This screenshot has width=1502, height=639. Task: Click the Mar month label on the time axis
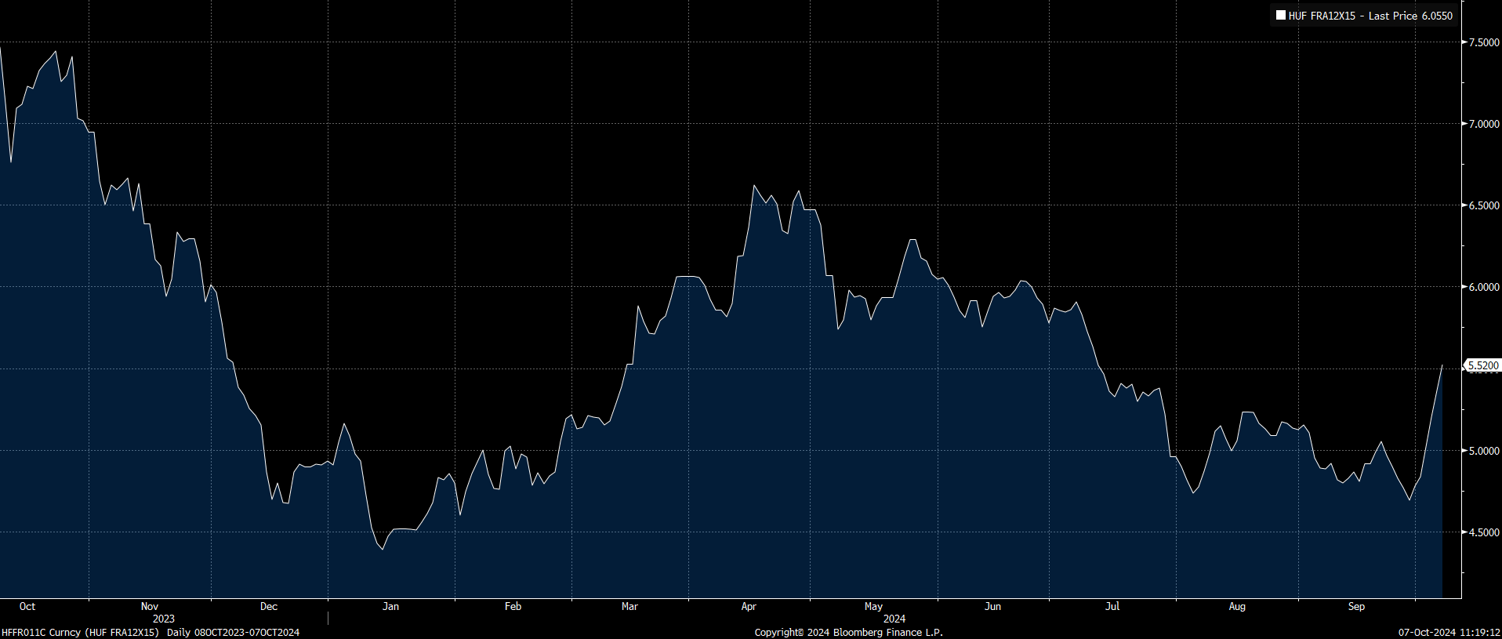tap(629, 606)
